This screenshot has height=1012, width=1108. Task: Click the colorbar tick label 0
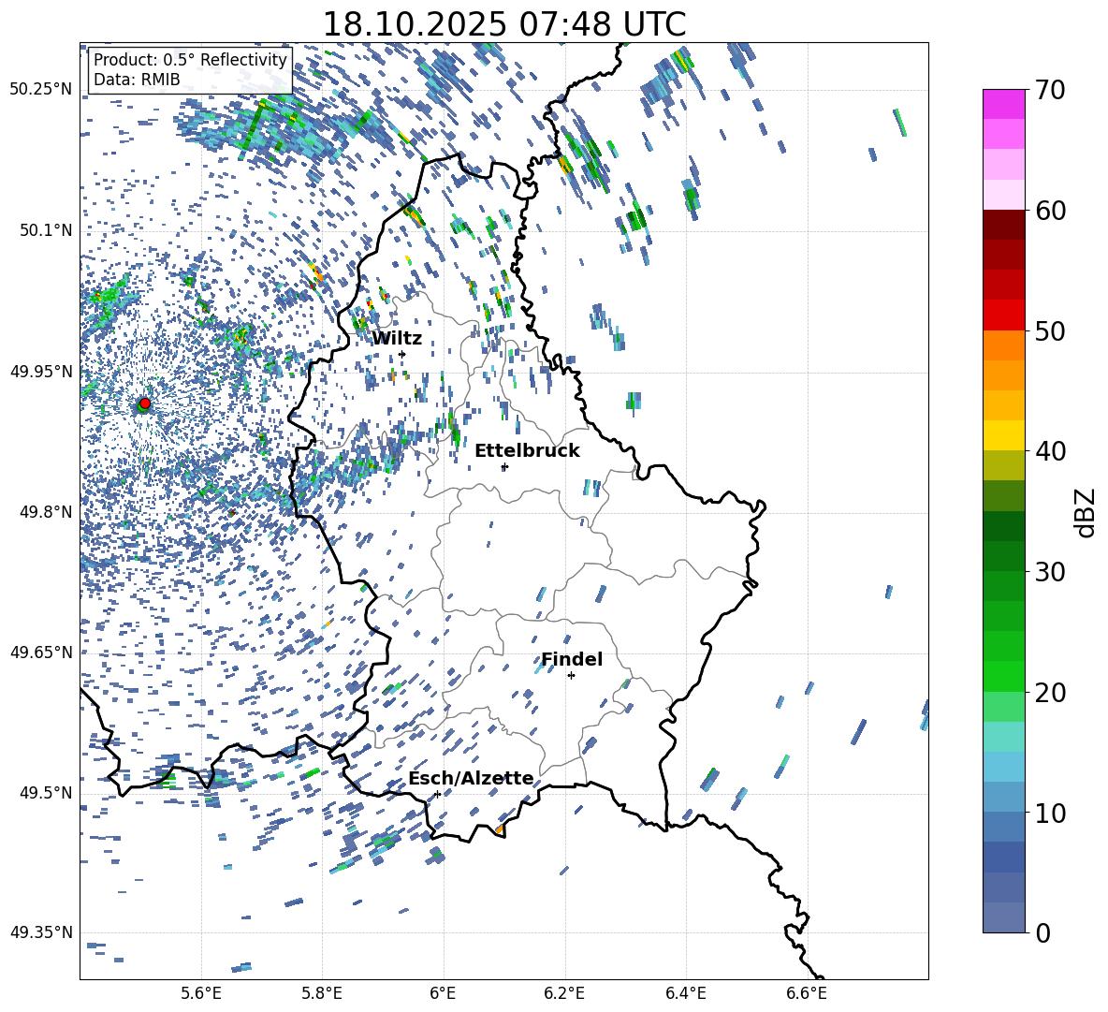1043,932
